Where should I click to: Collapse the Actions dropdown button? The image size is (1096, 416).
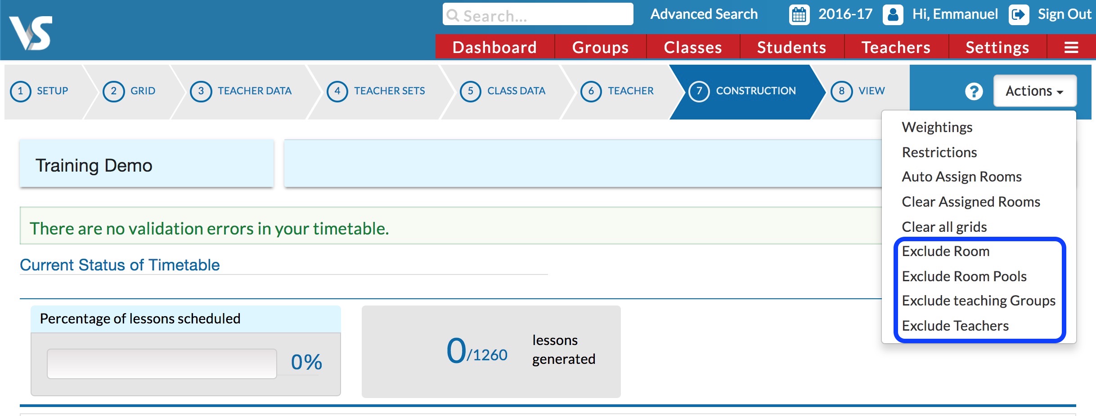[1035, 91]
